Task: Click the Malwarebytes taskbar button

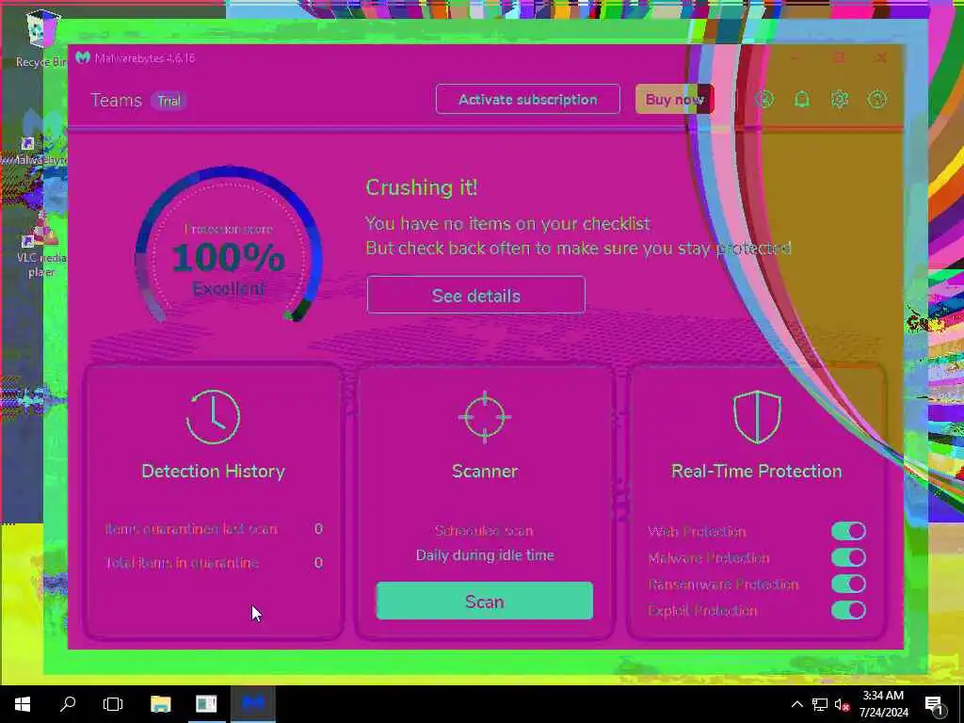Action: (x=252, y=704)
